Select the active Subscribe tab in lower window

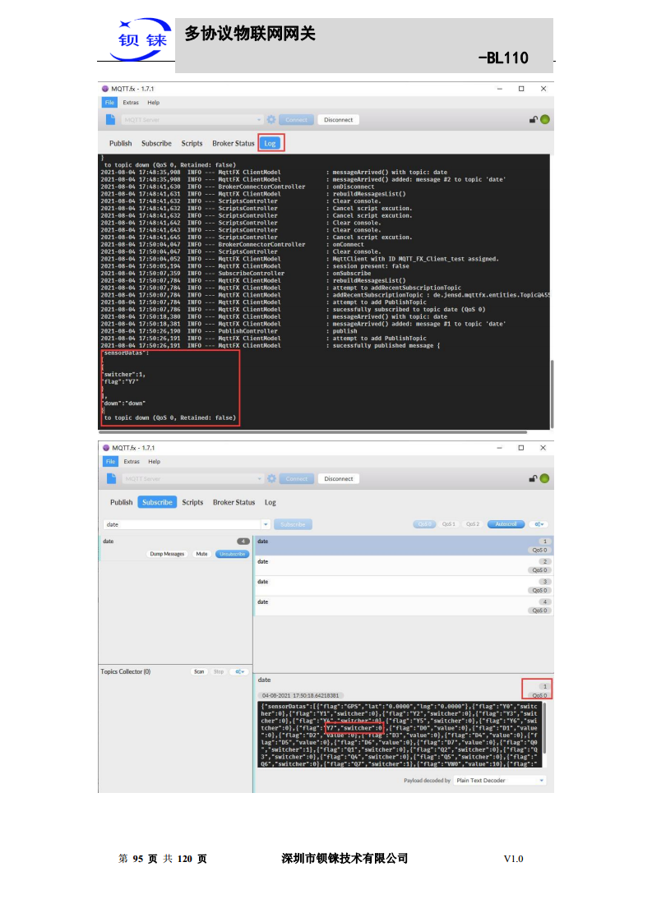point(157,502)
